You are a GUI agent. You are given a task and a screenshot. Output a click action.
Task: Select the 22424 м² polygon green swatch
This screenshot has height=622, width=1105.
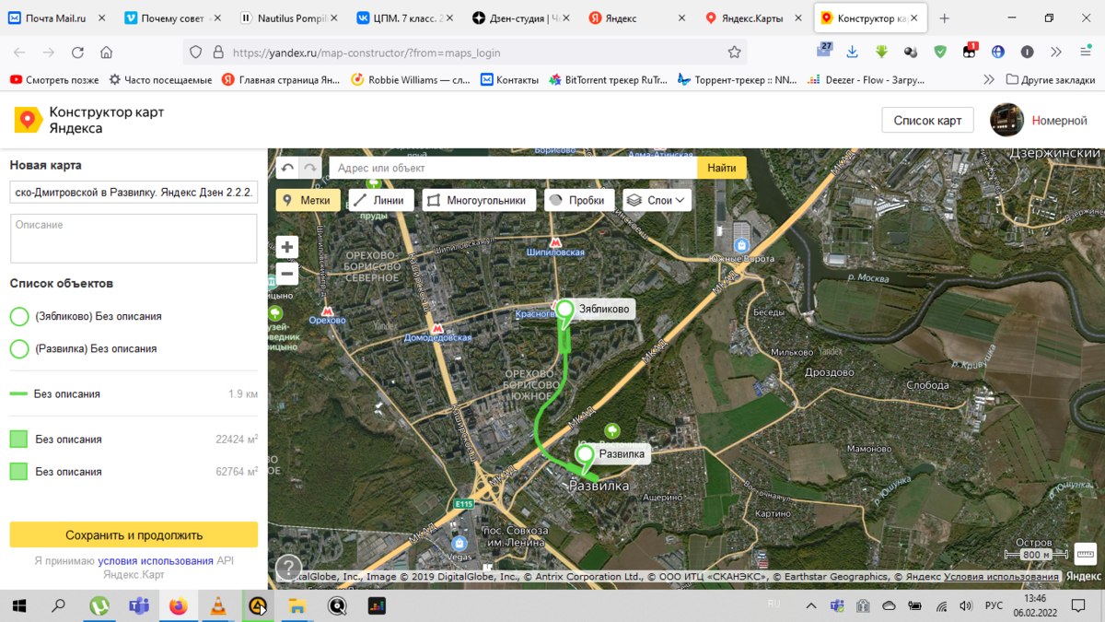click(x=18, y=440)
